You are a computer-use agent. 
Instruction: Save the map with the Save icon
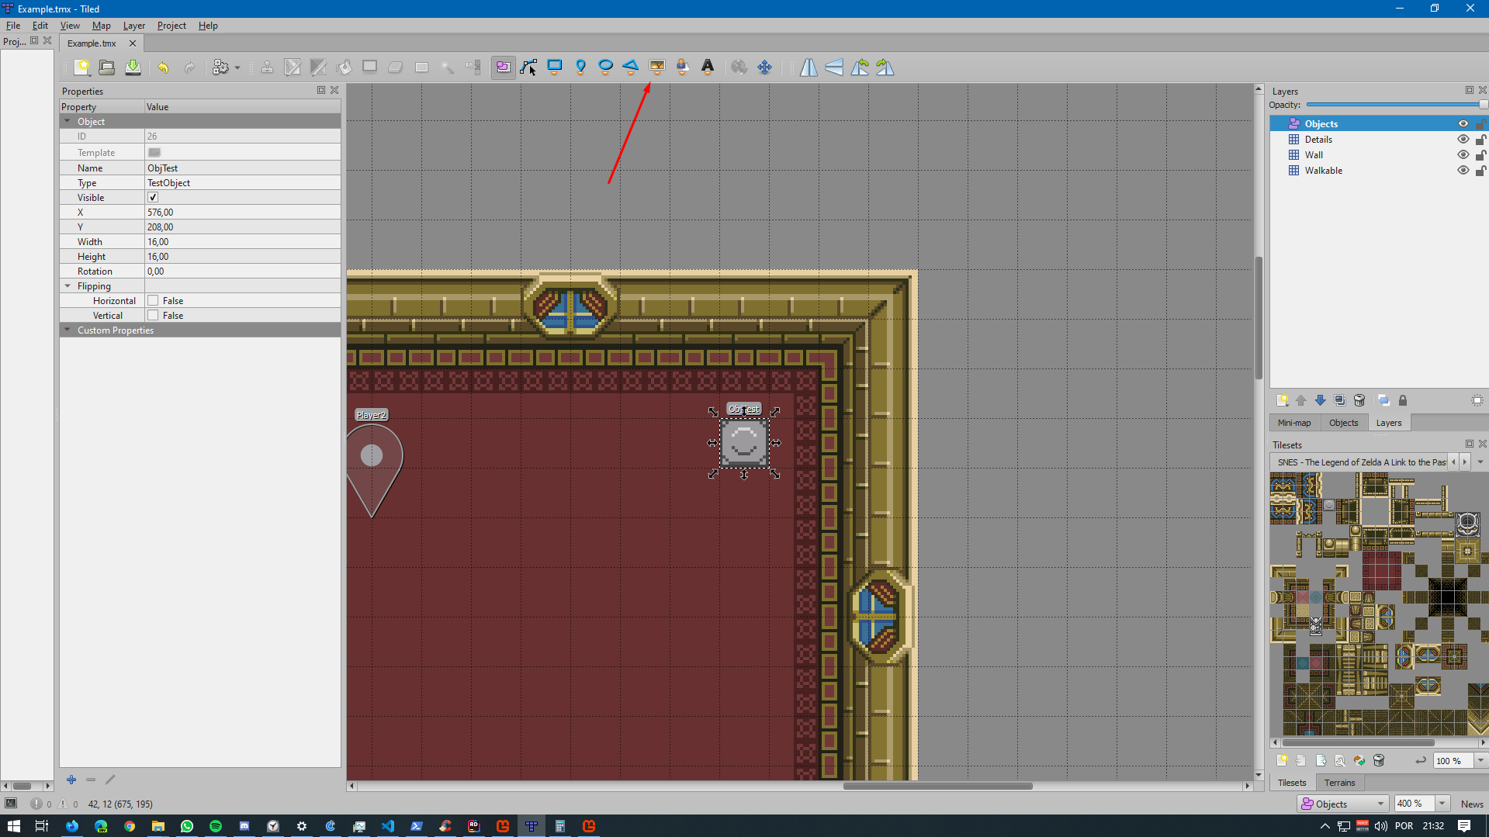point(133,67)
